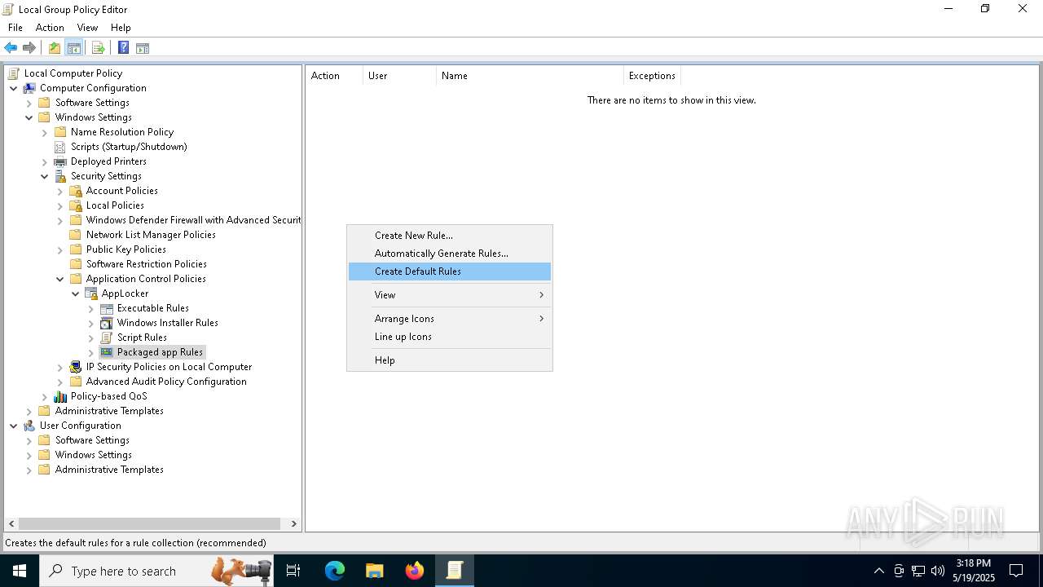Open File Explorer from the taskbar
The image size is (1043, 587).
[374, 571]
